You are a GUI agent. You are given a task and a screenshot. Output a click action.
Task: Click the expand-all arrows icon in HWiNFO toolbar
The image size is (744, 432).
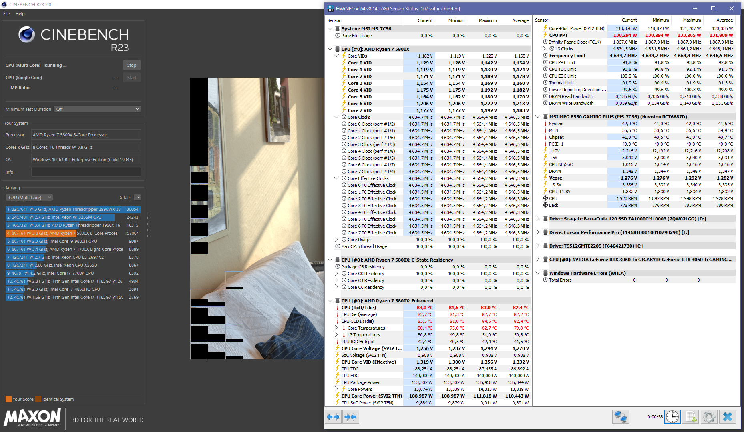point(333,417)
